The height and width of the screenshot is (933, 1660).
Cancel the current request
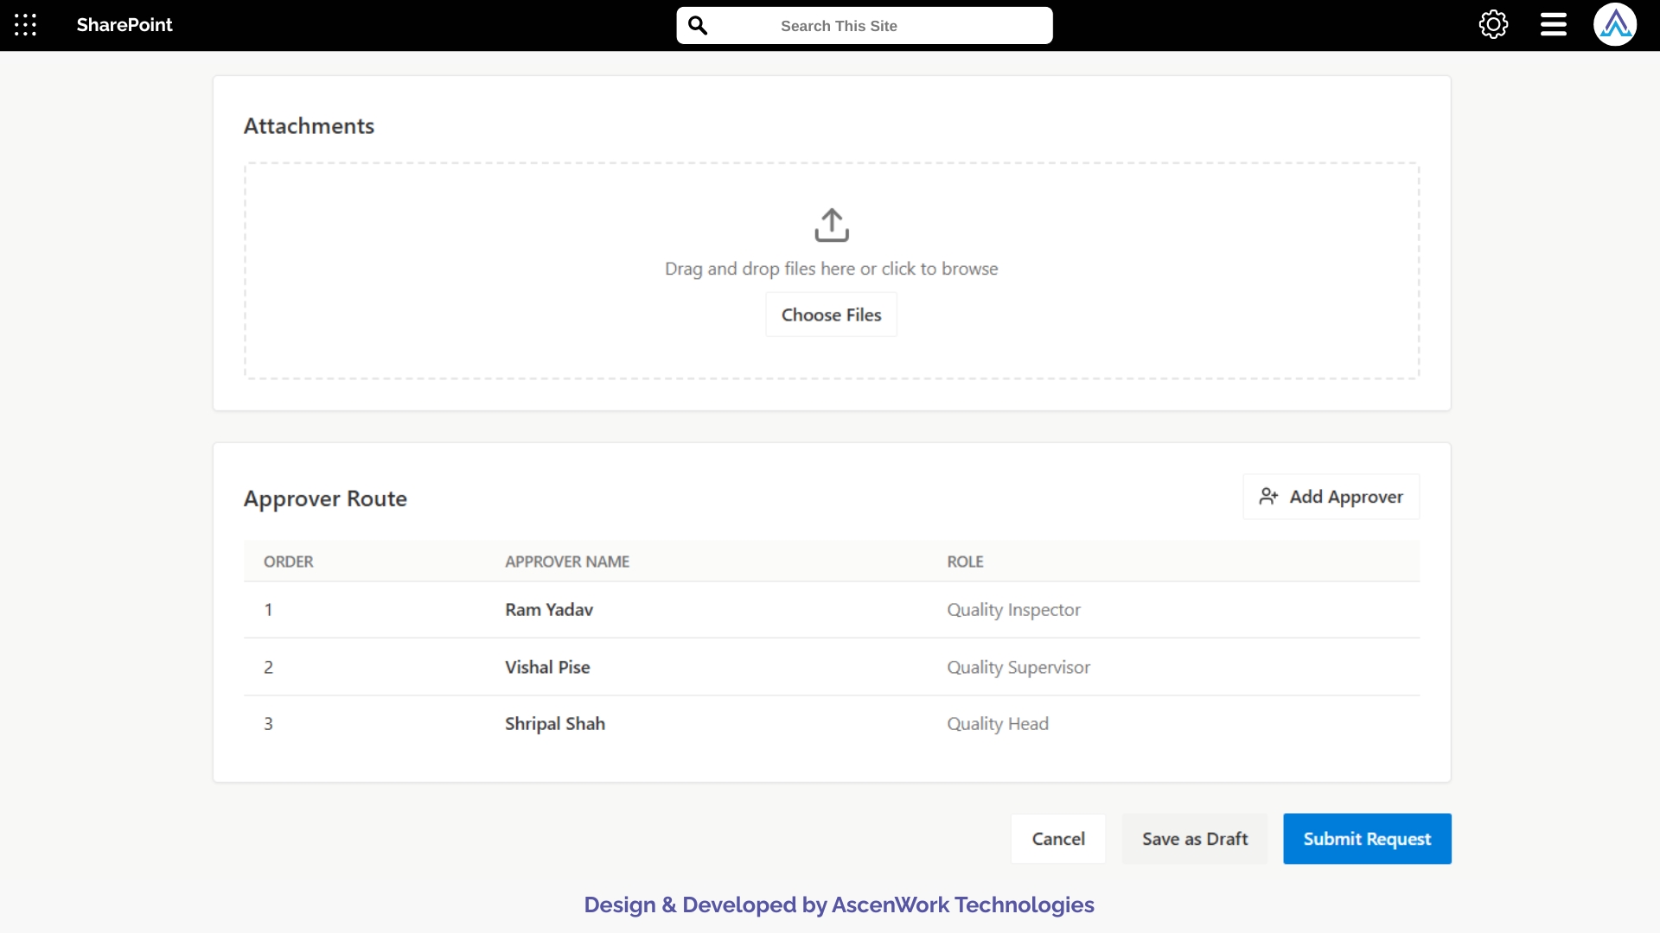[1057, 838]
